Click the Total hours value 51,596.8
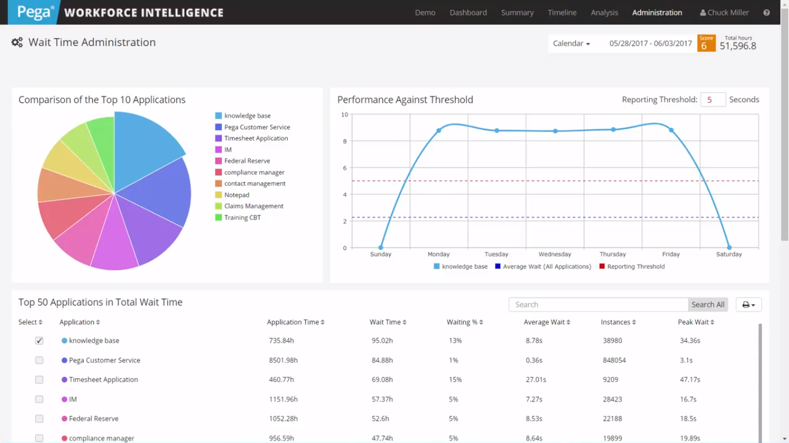This screenshot has width=789, height=443. [x=738, y=46]
